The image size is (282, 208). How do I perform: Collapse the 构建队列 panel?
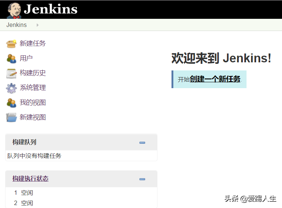click(x=142, y=143)
